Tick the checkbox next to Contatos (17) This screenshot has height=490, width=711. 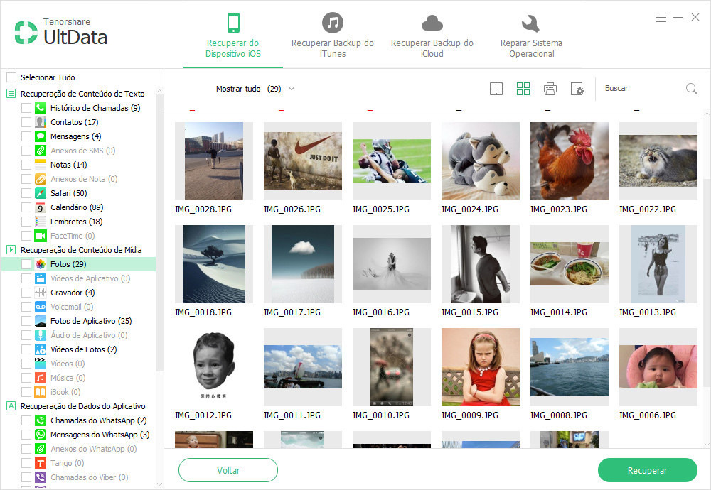(26, 122)
